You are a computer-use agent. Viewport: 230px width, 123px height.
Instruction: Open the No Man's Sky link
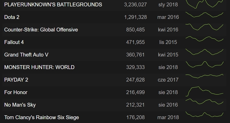[x=20, y=105]
